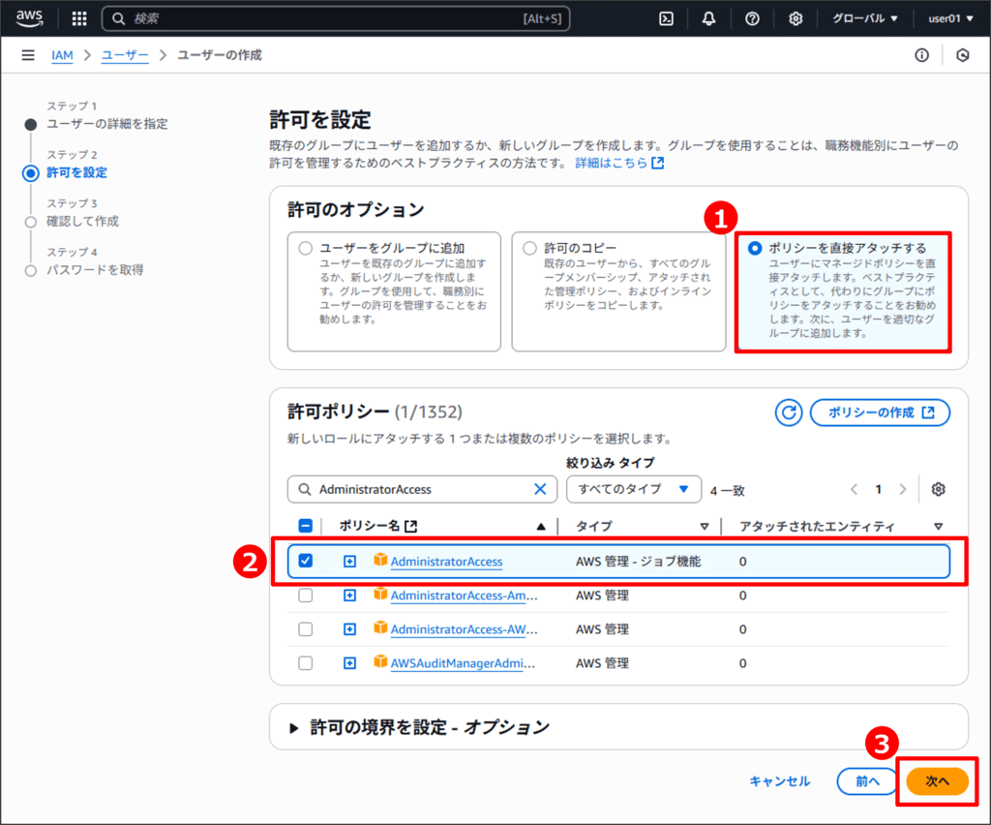Open AdministratorAccess-Am... policy link
991x825 pixels.
pyautogui.click(x=464, y=596)
